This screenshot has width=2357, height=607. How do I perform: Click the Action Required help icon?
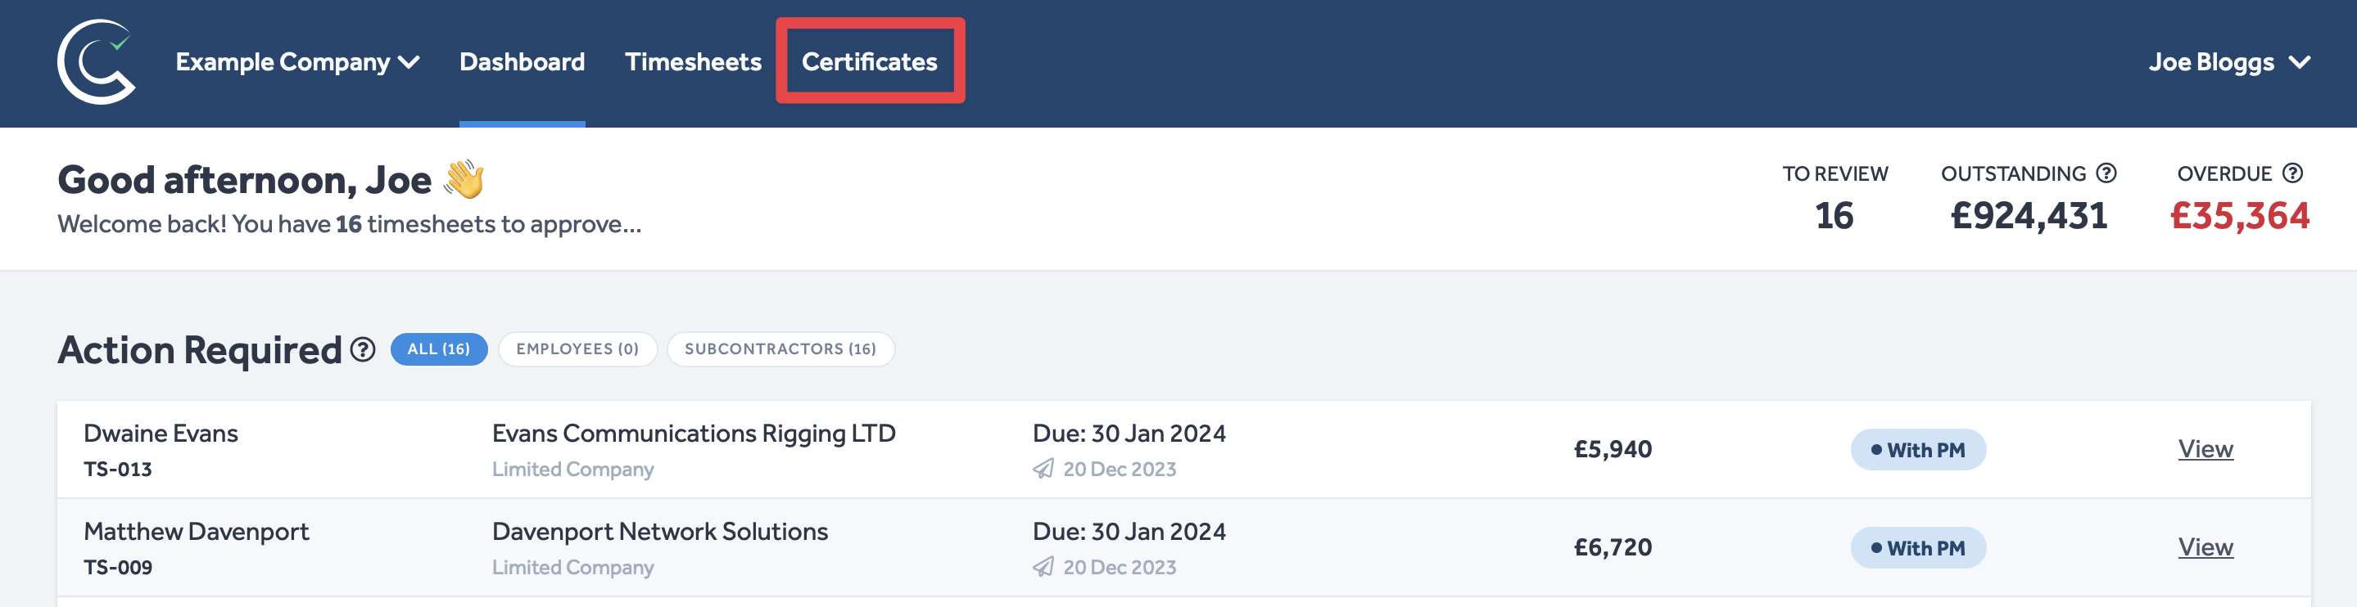[364, 349]
